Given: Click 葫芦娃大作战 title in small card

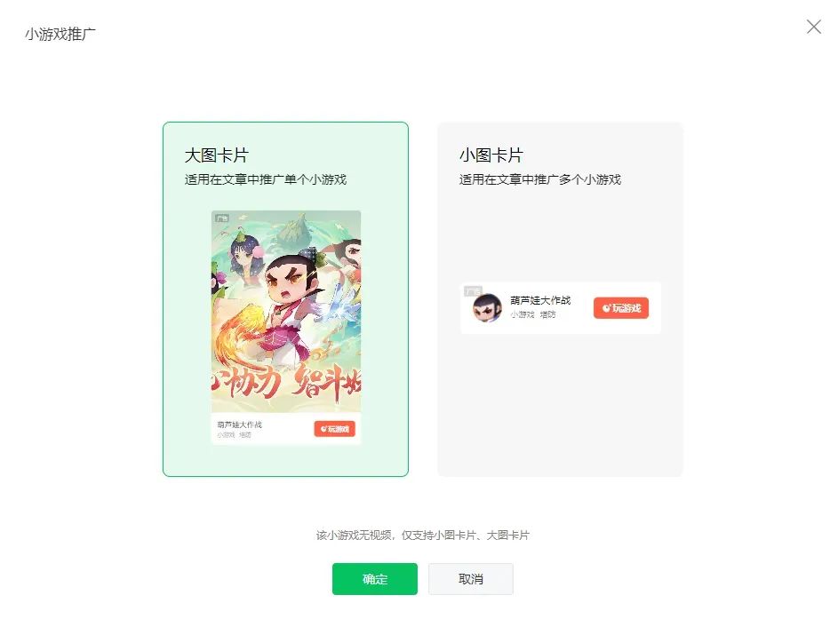Looking at the screenshot, I should click(540, 300).
